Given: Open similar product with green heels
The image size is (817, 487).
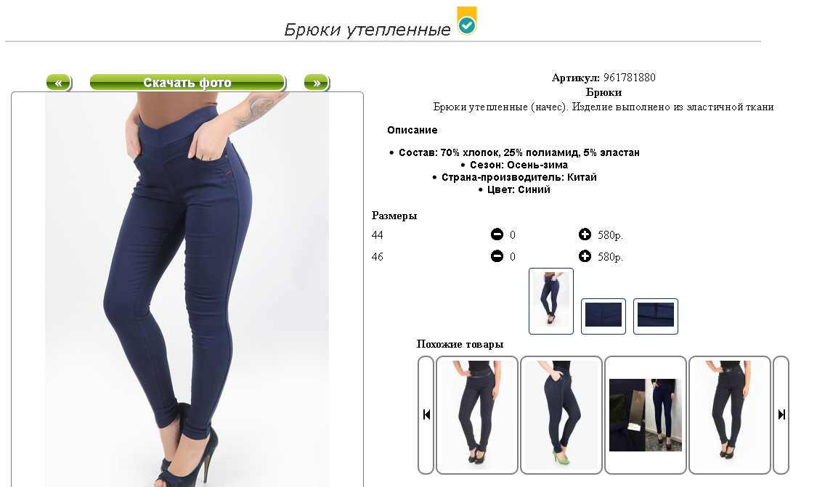Looking at the screenshot, I should click(x=561, y=414).
